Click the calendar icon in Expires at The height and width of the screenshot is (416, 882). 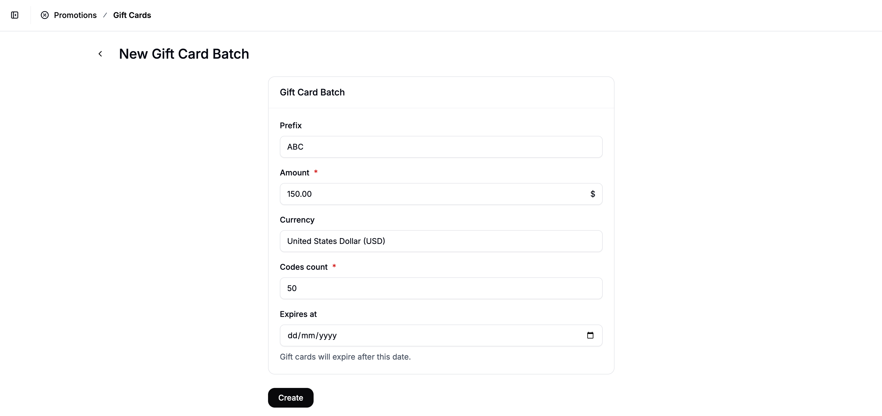pos(590,335)
